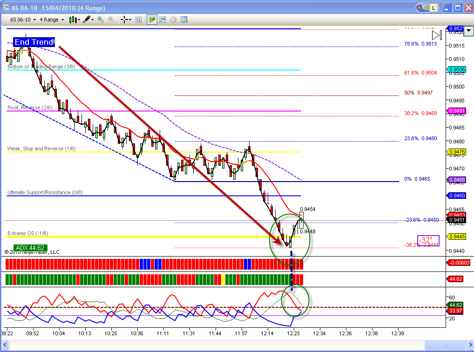Click the green 44.62 ADX value marker
Screen dimensions: 474x352
[x=455, y=305]
